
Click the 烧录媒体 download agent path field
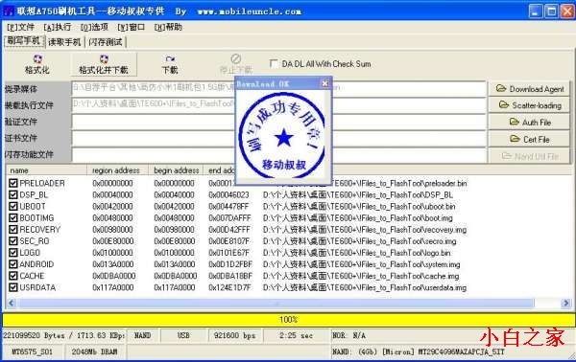pyautogui.click(x=278, y=89)
